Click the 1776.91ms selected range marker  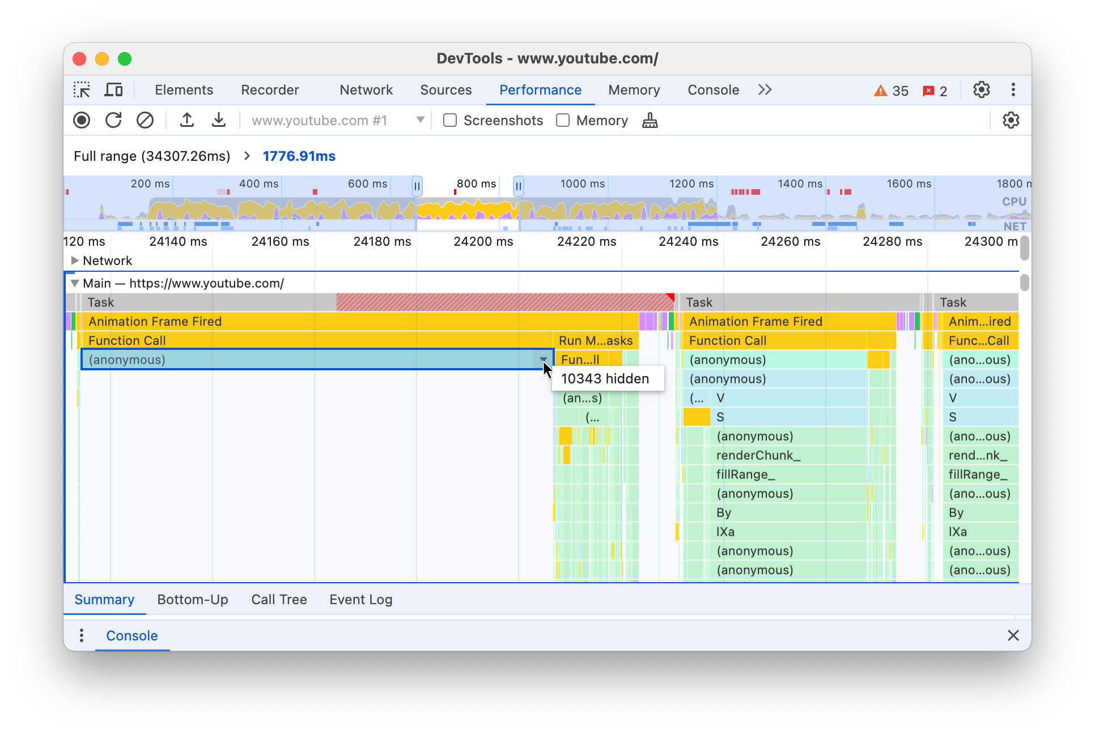[298, 156]
